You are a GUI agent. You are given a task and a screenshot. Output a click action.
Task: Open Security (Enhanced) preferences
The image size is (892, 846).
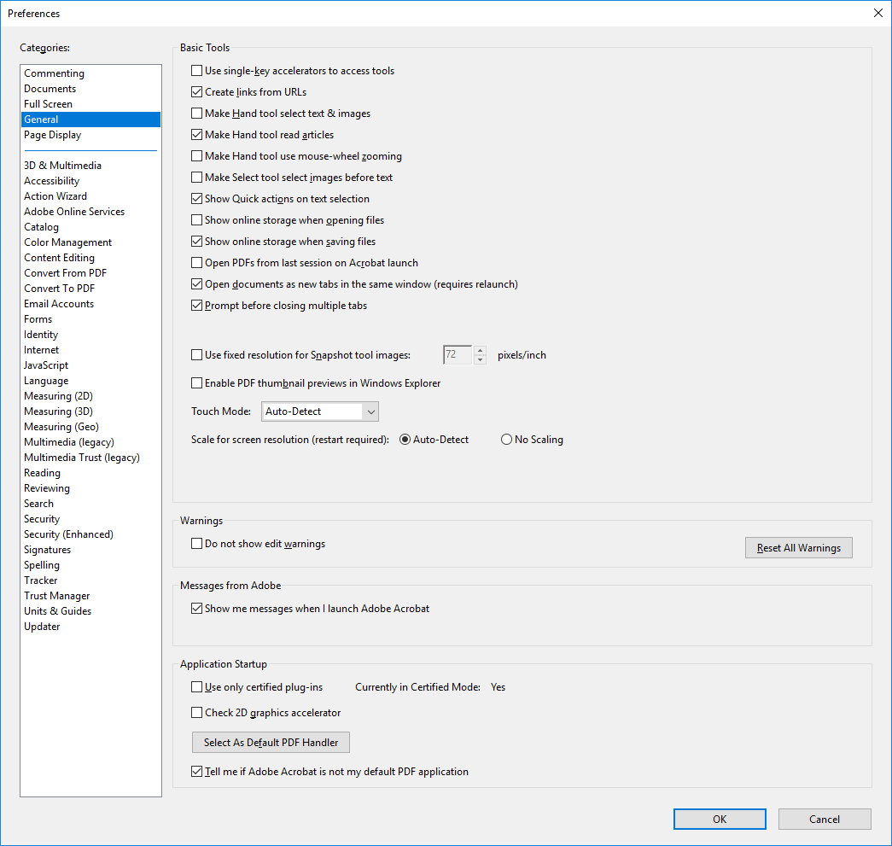(x=91, y=534)
